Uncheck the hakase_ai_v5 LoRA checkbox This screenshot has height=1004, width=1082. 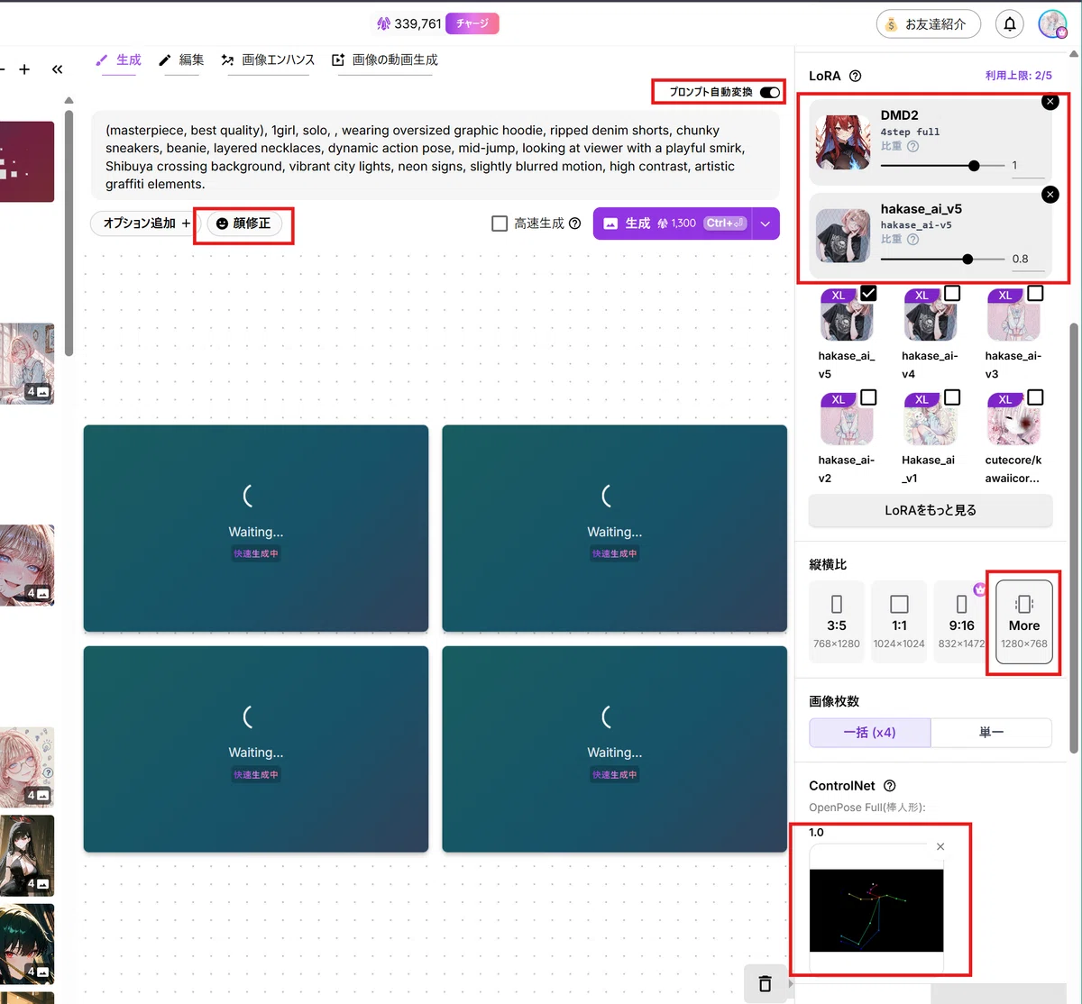click(868, 293)
